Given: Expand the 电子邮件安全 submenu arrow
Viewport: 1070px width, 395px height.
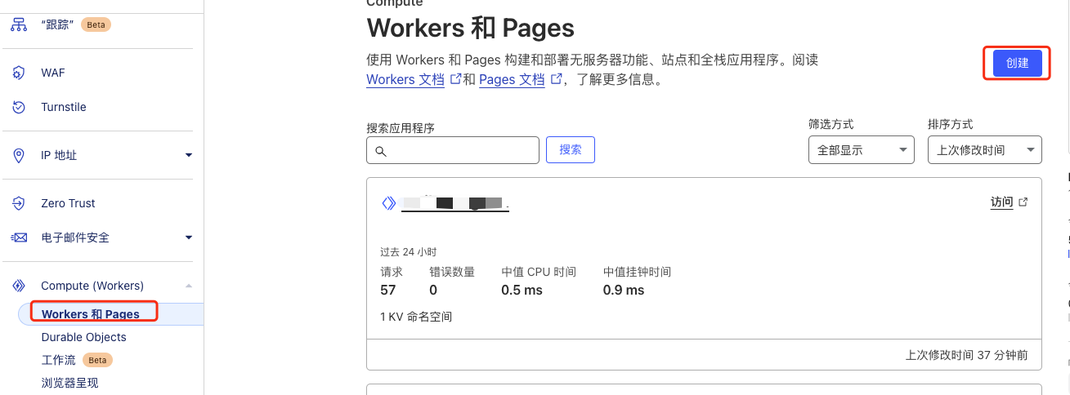Looking at the screenshot, I should (x=189, y=237).
